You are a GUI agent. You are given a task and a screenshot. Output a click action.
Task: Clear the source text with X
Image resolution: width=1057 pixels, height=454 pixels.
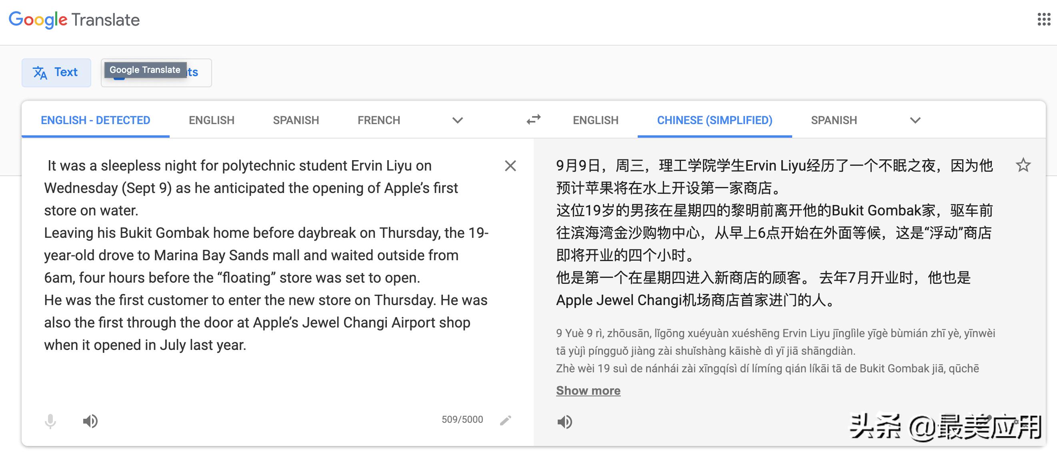pos(510,166)
